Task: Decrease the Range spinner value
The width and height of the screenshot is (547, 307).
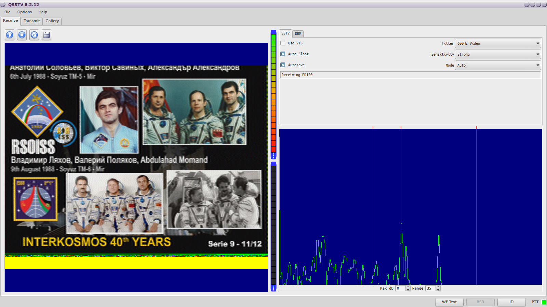Action: point(438,290)
